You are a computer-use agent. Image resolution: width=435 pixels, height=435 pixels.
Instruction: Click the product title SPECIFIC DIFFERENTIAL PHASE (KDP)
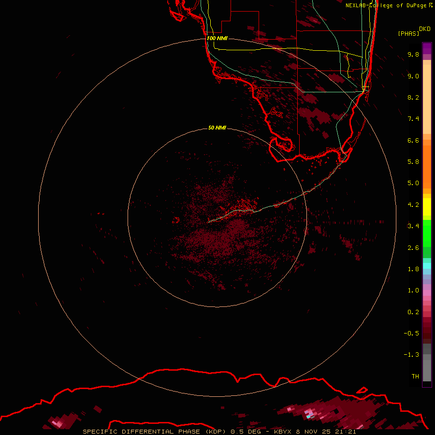click(x=155, y=432)
